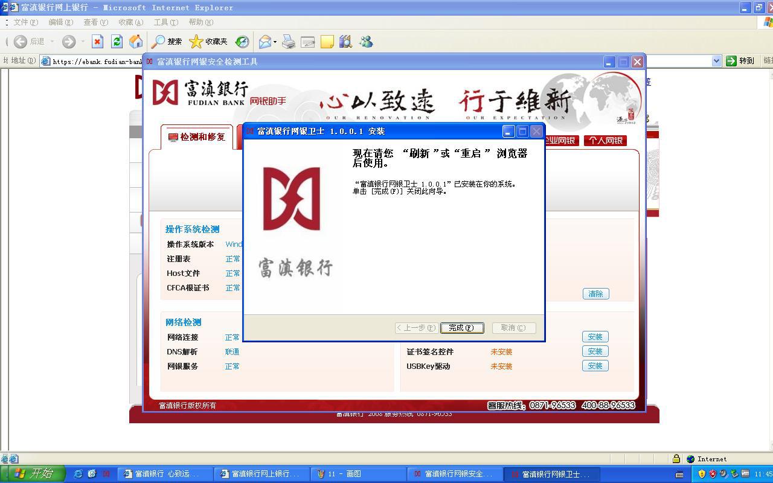Open 收藏夹 (Favorites) star button
Image resolution: width=773 pixels, height=483 pixels.
click(208, 42)
